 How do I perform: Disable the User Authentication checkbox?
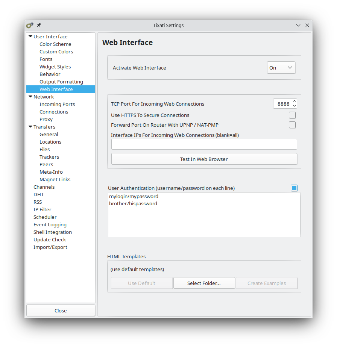pyautogui.click(x=294, y=188)
